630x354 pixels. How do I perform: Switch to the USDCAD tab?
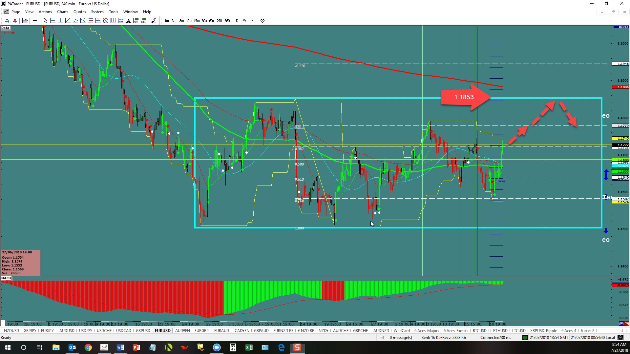[124, 331]
